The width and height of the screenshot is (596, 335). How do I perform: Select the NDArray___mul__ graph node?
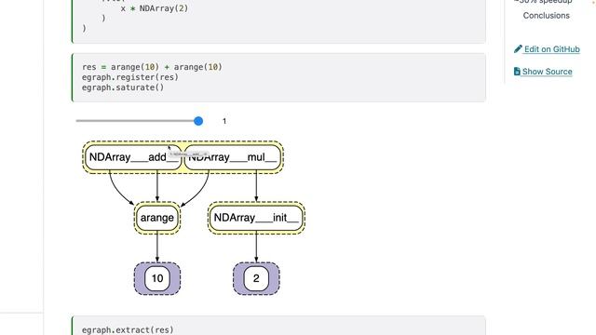[x=233, y=157]
